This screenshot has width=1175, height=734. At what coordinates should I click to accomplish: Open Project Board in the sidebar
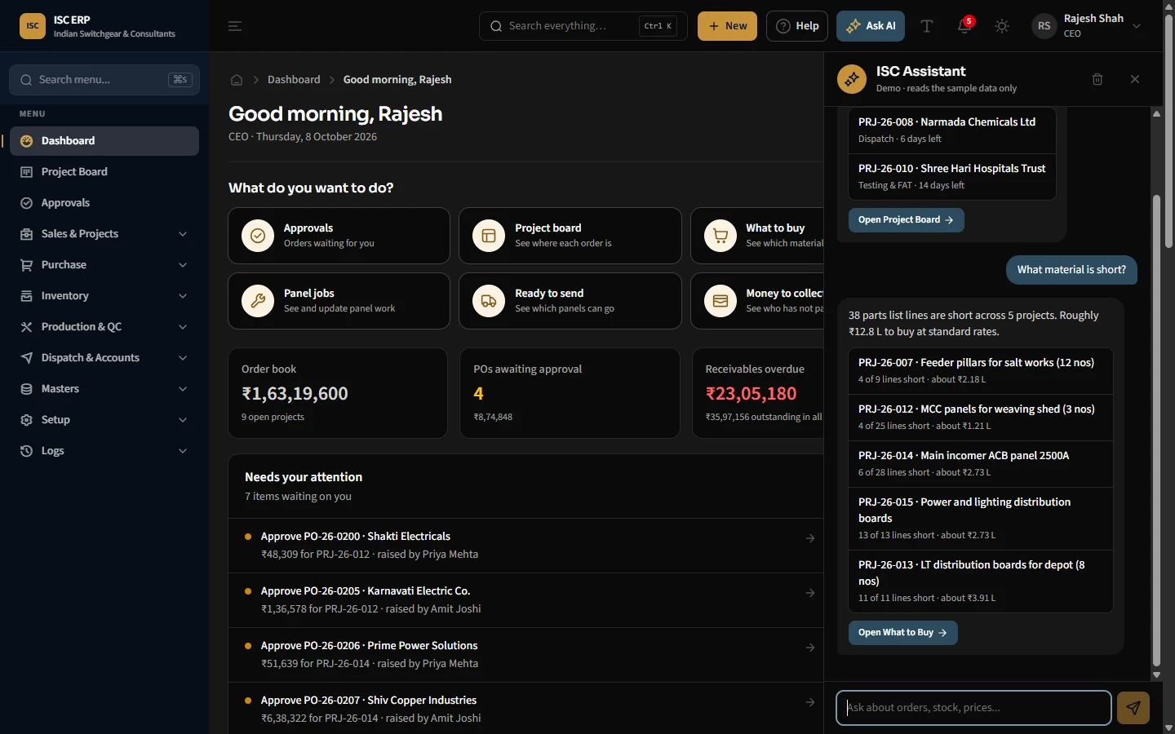coord(104,172)
